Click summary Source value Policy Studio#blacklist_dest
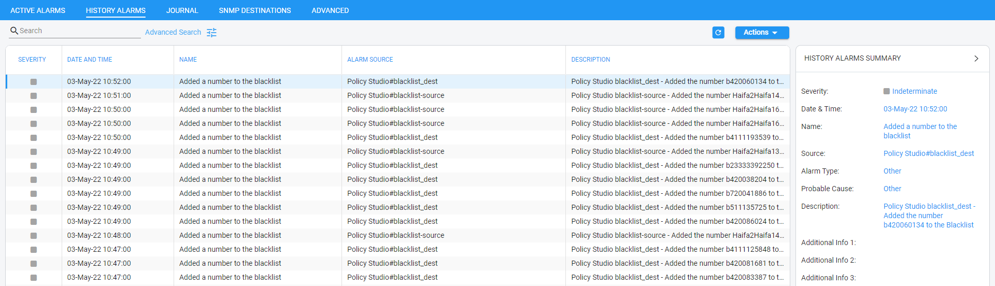Image resolution: width=995 pixels, height=286 pixels. click(929, 153)
